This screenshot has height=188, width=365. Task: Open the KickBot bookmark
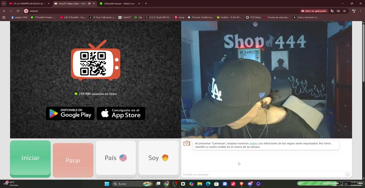(229, 17)
